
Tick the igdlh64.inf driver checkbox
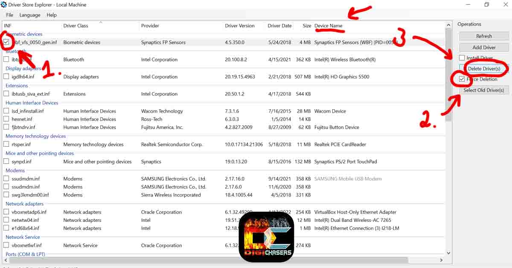tap(6, 77)
